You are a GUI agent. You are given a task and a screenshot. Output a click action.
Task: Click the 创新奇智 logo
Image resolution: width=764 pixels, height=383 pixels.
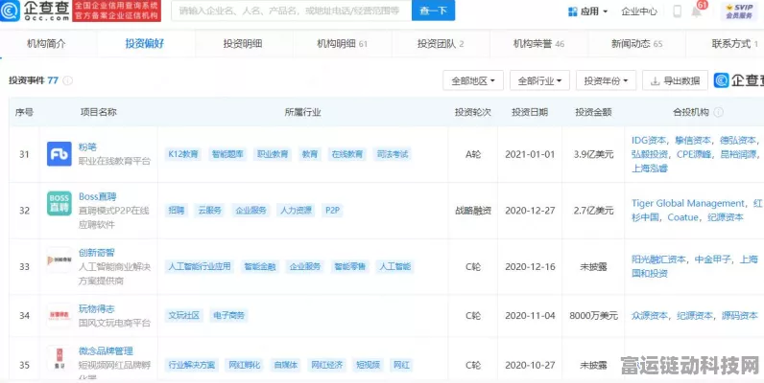[59, 259]
